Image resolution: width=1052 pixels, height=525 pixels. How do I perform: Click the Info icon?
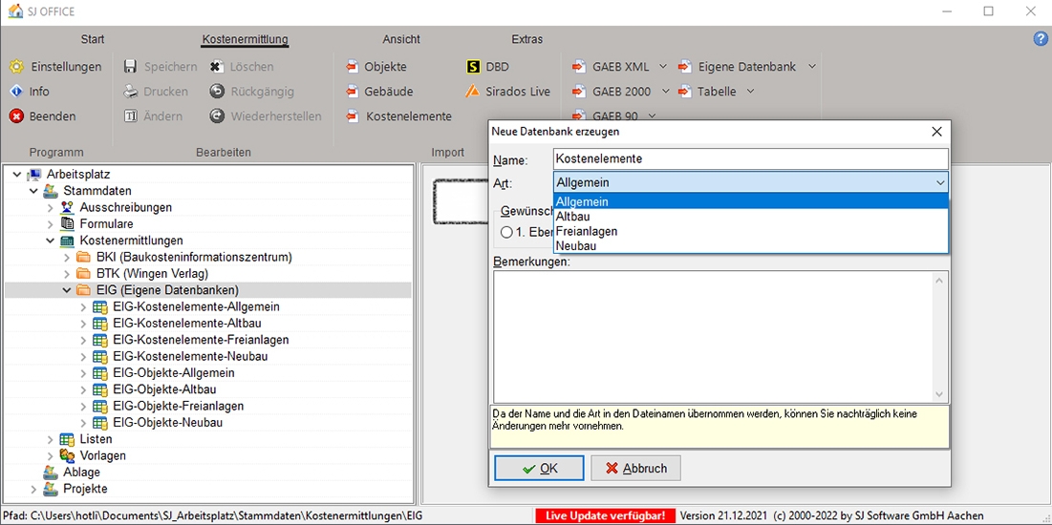pyautogui.click(x=17, y=92)
